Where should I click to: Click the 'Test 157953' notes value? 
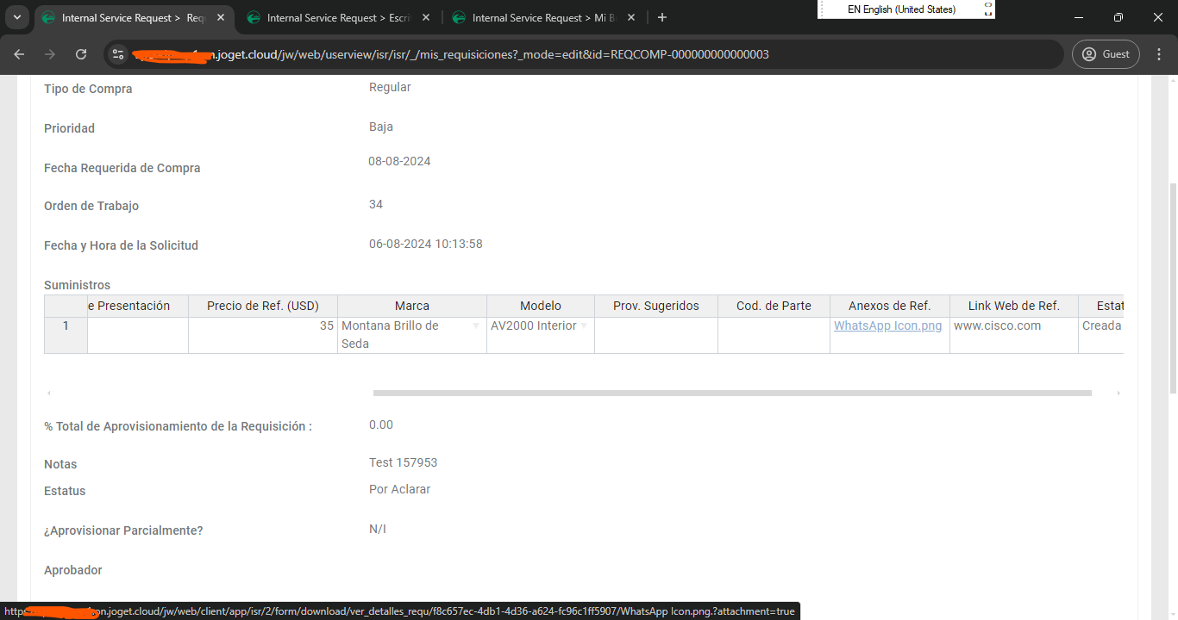tap(404, 462)
